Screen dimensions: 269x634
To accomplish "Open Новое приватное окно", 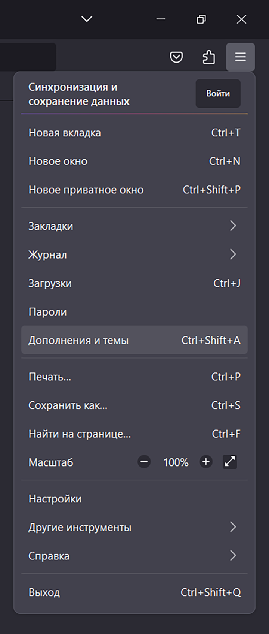I will click(x=134, y=190).
